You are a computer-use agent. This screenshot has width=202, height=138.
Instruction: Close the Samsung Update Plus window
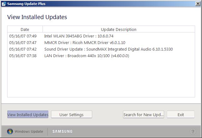click(x=198, y=4)
